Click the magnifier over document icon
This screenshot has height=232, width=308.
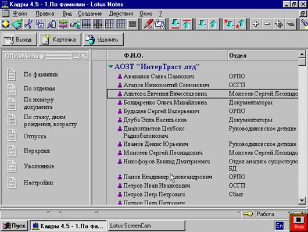coord(52,24)
